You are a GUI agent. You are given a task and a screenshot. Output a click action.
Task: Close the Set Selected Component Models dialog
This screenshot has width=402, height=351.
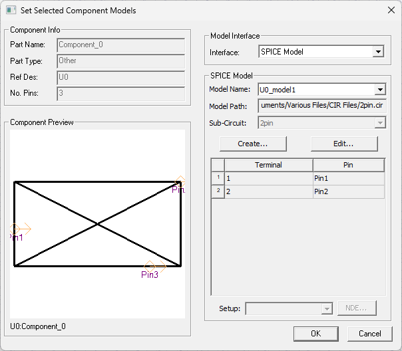coord(391,10)
